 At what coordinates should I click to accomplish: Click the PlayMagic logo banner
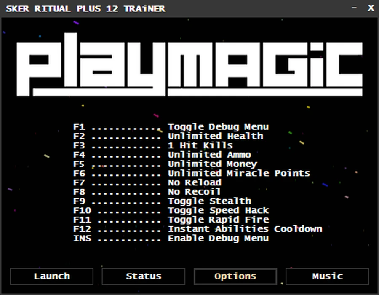pyautogui.click(x=189, y=64)
